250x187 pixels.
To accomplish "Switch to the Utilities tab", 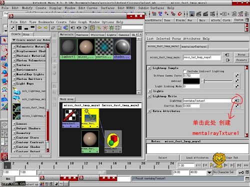I will pyautogui.click(x=97, y=35).
